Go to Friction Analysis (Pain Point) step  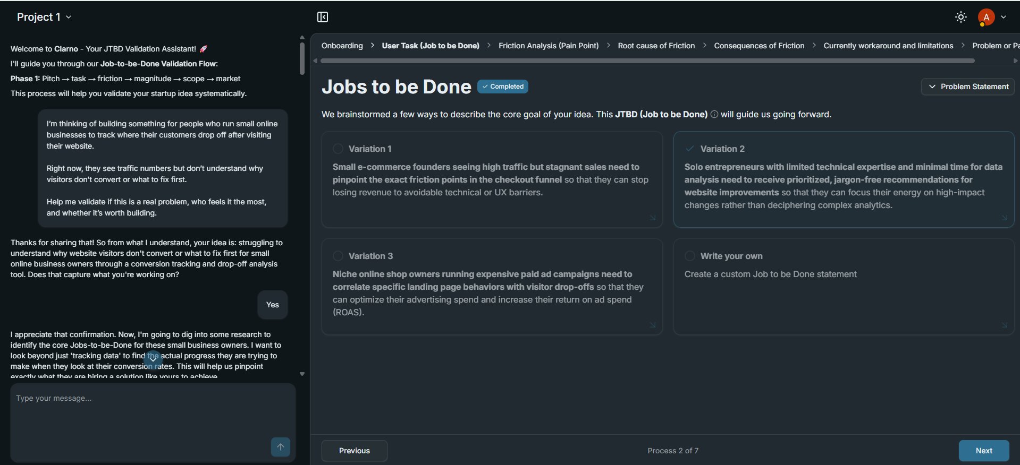[x=549, y=46]
